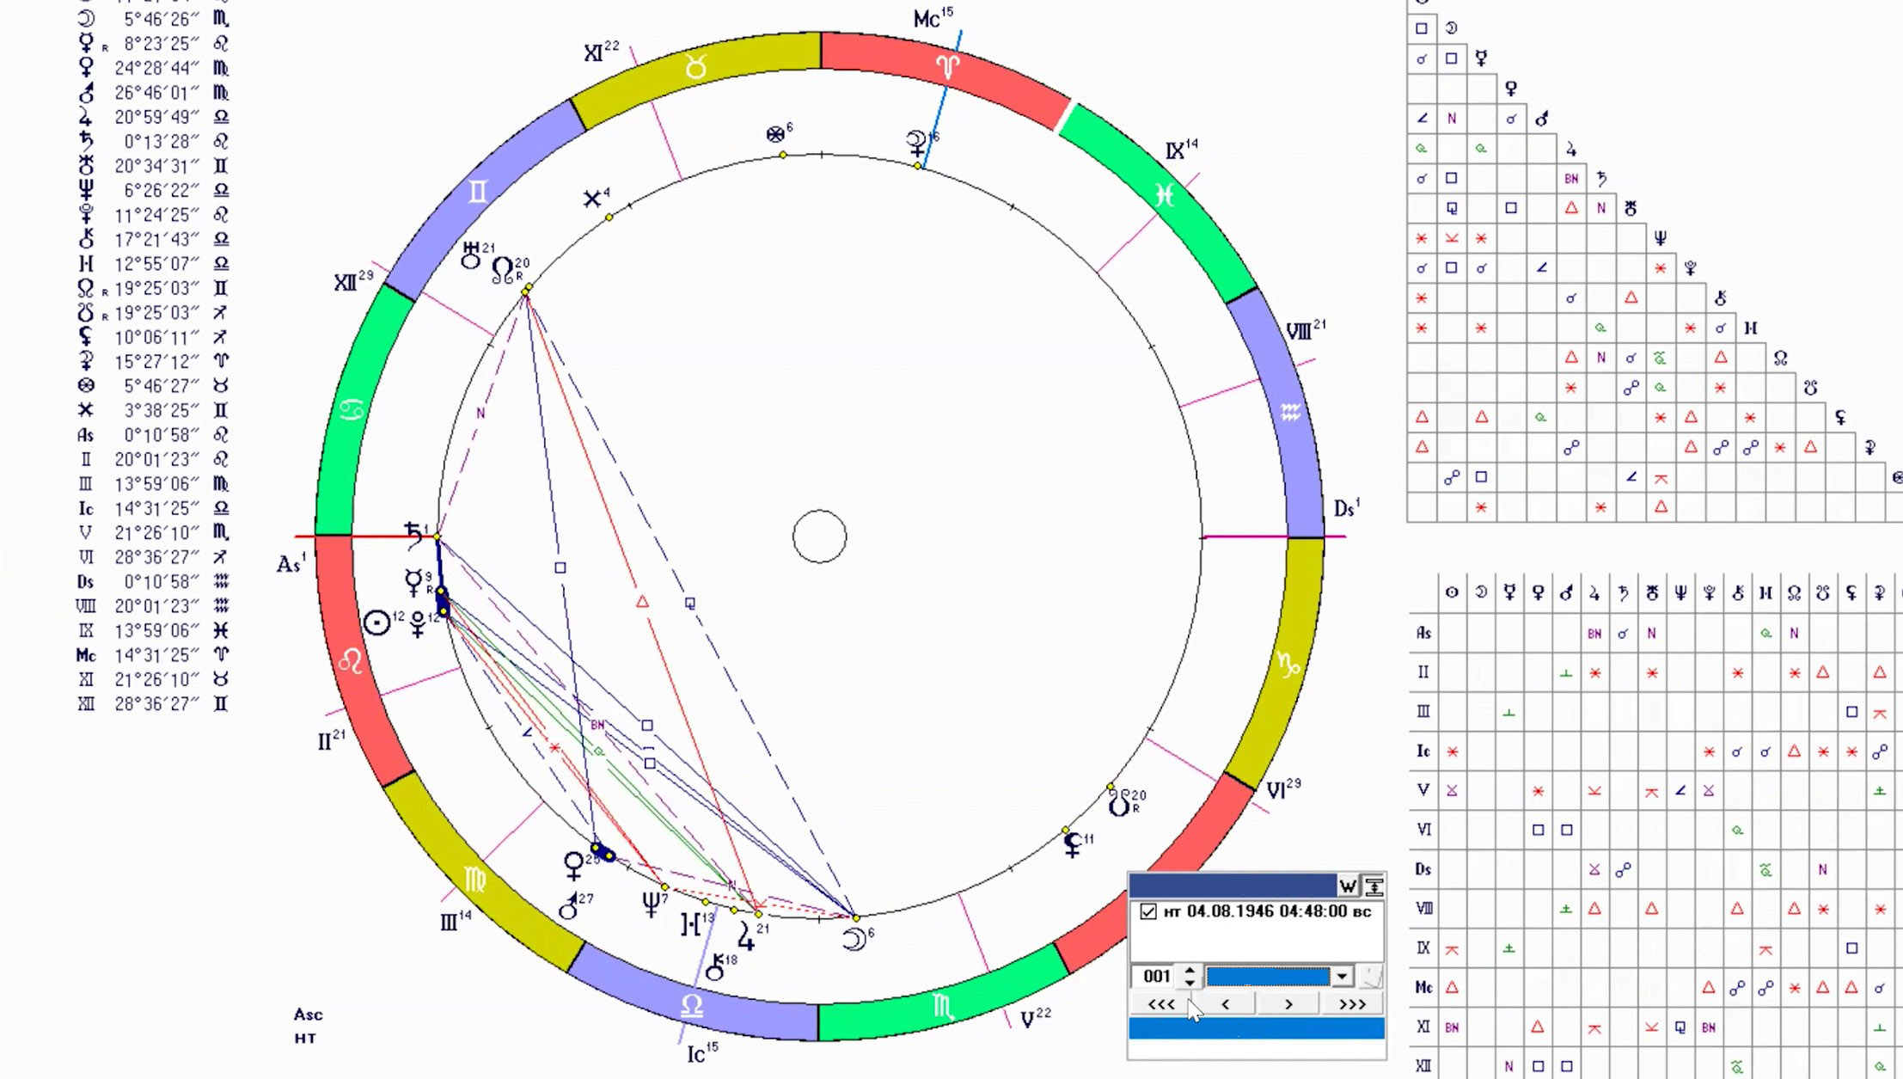Click the <<< fast backward button

point(1160,1003)
